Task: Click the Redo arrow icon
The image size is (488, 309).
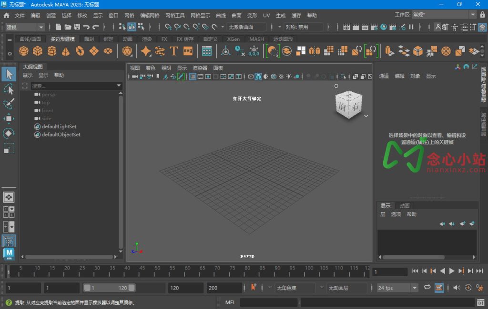Action: tap(95, 27)
